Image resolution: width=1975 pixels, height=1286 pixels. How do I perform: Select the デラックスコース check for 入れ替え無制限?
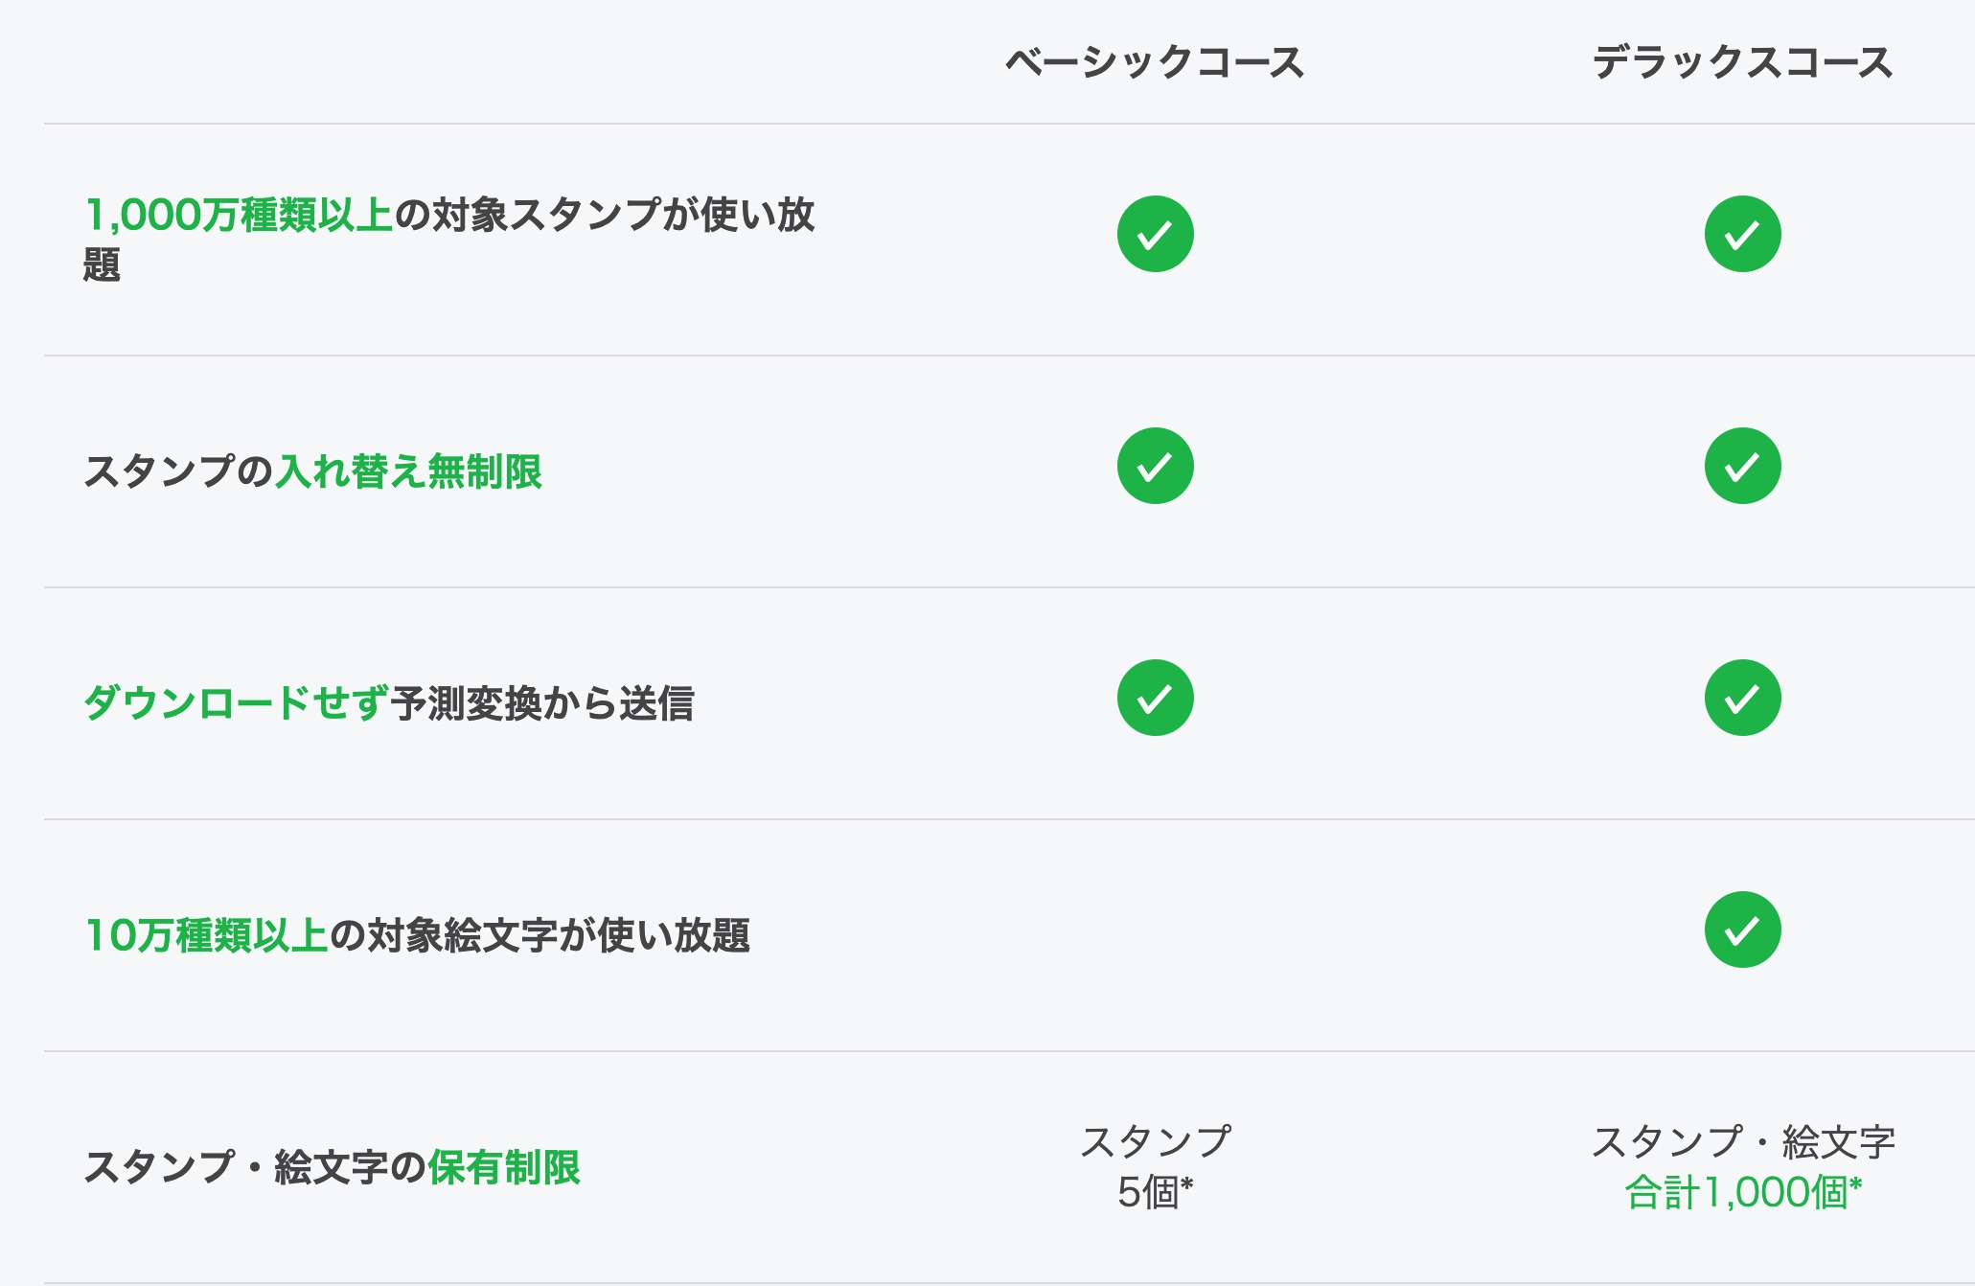point(1742,466)
